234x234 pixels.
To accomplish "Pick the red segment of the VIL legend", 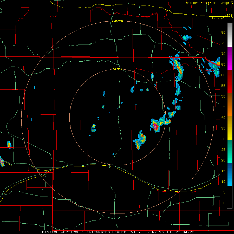I will point(230,81).
